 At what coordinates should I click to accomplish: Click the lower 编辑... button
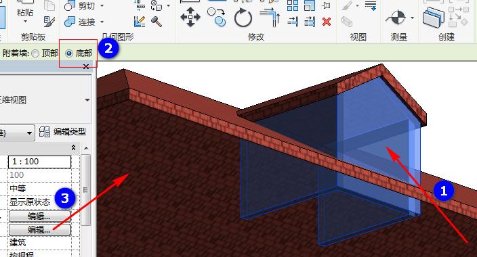40,230
